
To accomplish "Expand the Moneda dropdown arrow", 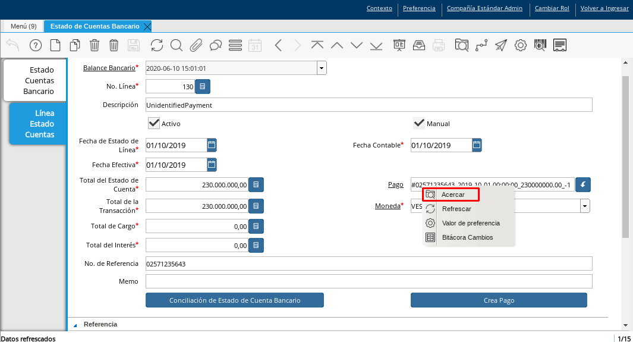I will click(x=585, y=206).
